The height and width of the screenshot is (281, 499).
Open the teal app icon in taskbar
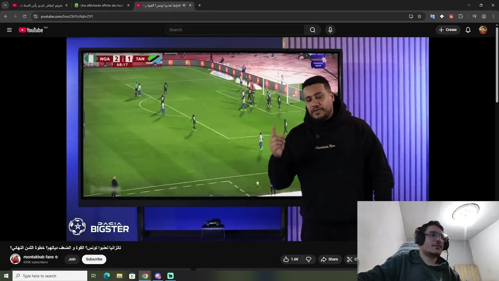tap(170, 276)
